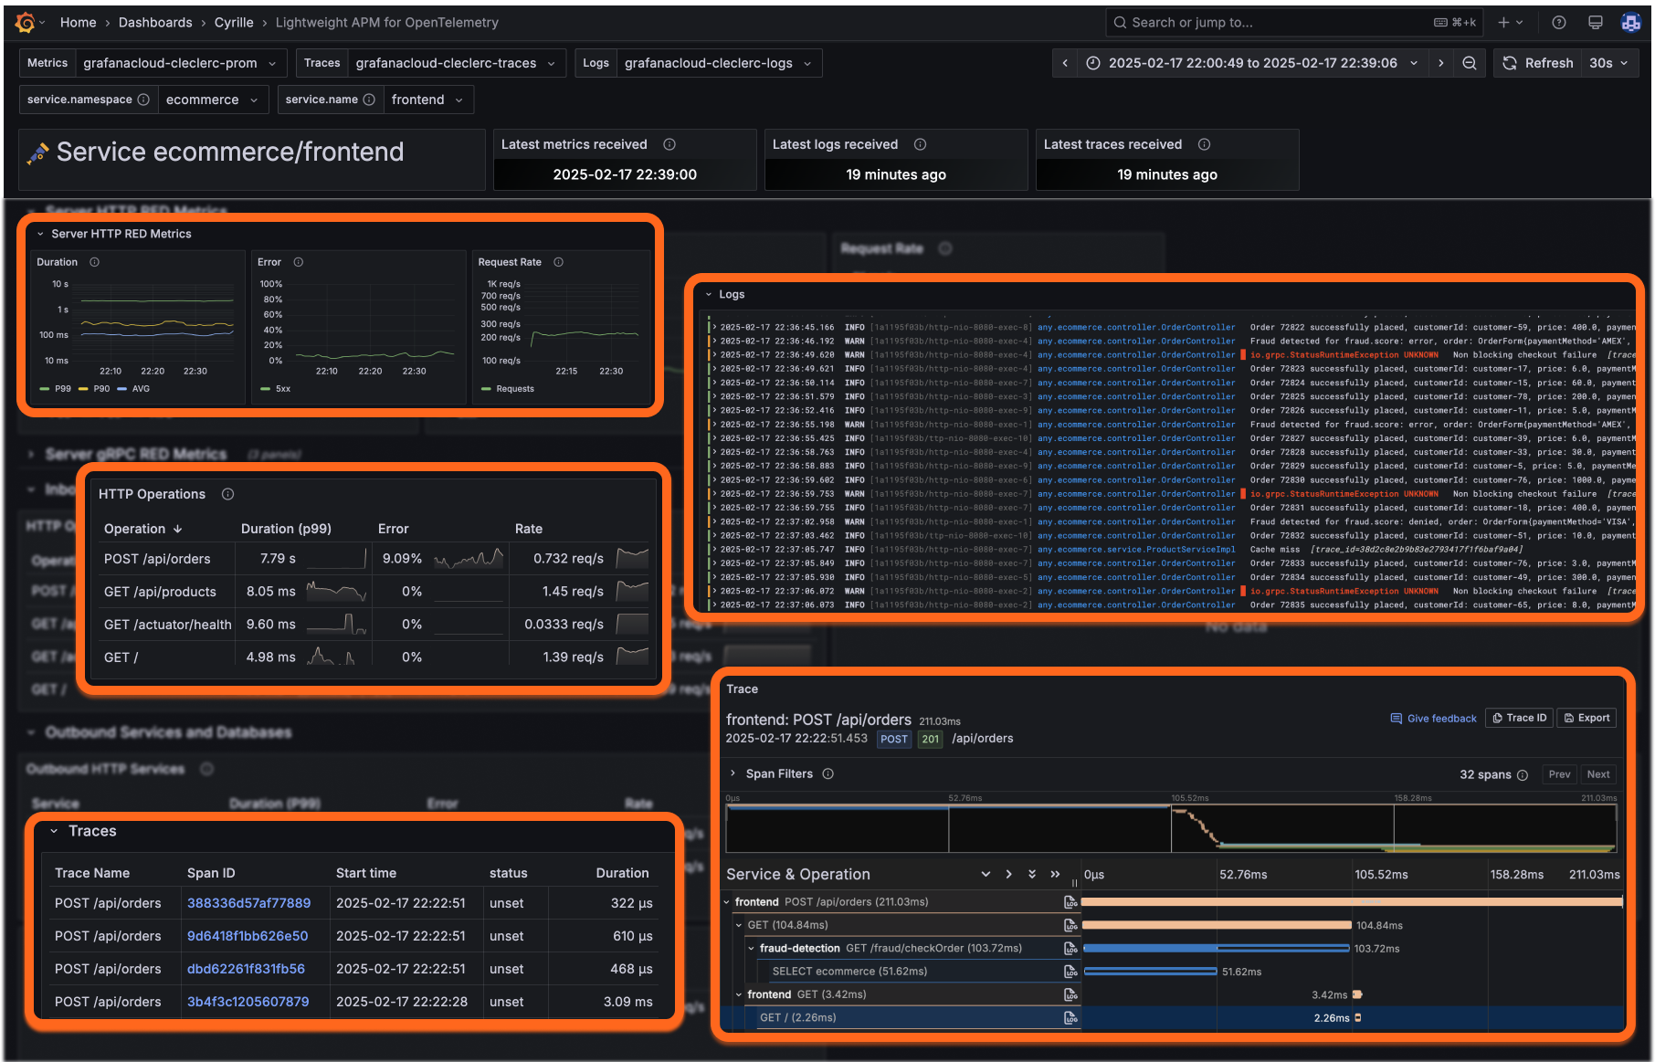Open the user profile avatar
The width and height of the screenshot is (1655, 1062).
point(1630,23)
